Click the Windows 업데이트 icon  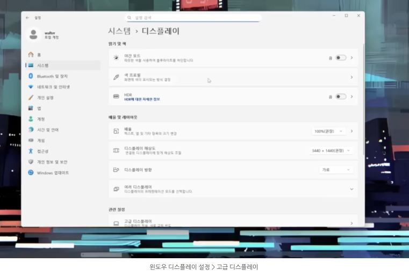pos(31,173)
